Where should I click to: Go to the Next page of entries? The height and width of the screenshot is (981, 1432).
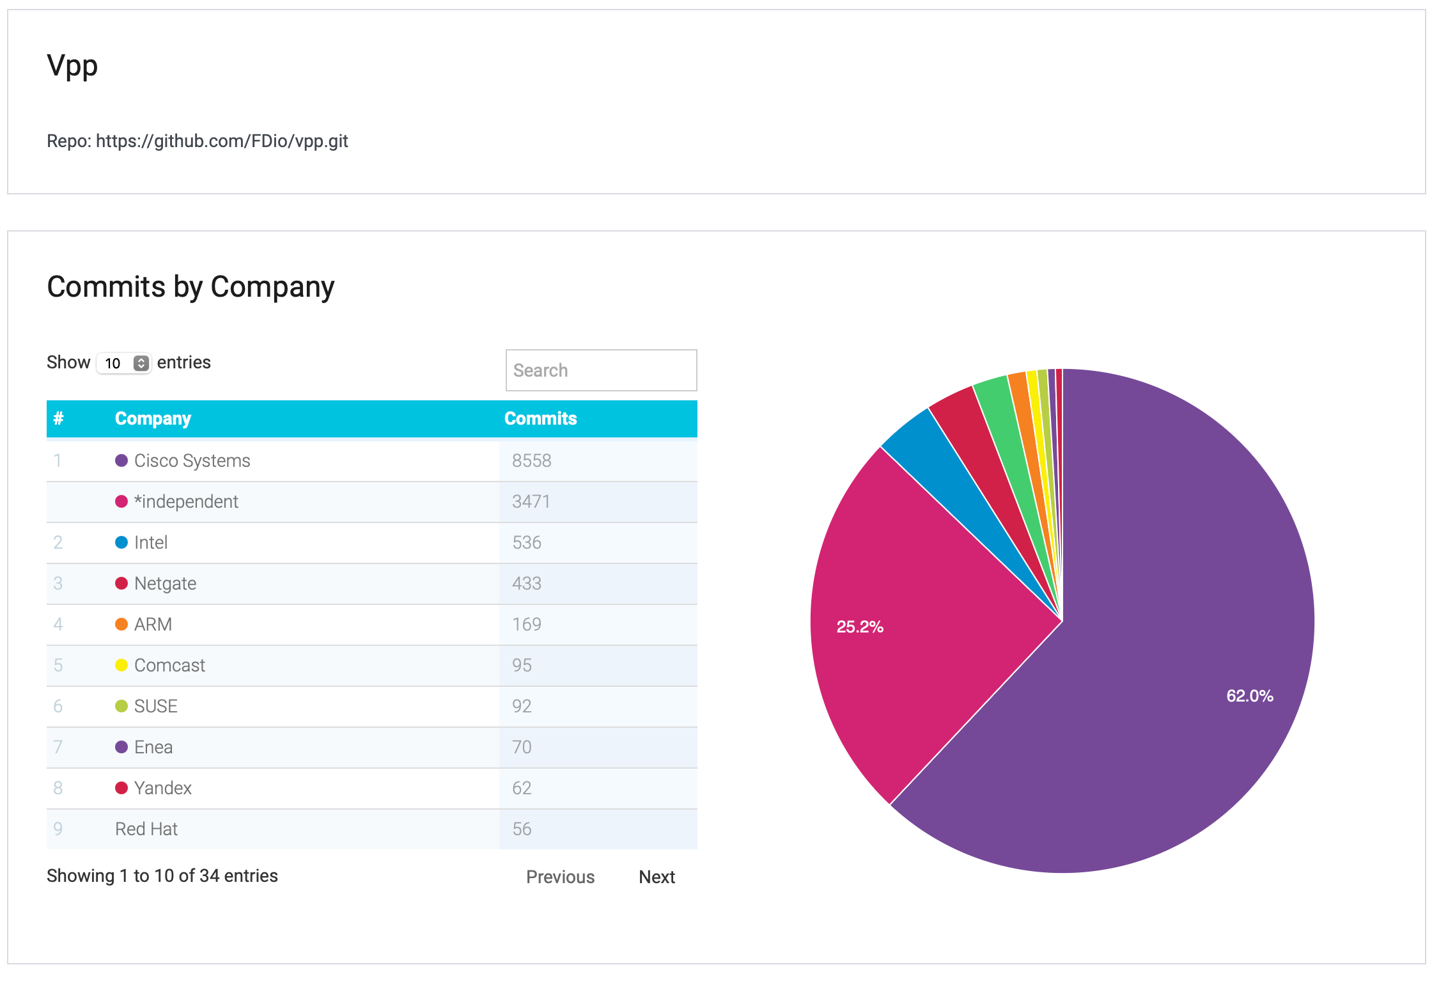point(657,877)
